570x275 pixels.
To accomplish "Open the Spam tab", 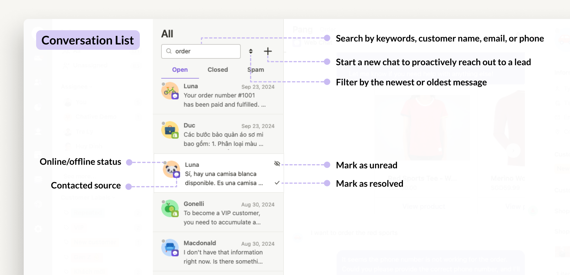I will tap(256, 70).
